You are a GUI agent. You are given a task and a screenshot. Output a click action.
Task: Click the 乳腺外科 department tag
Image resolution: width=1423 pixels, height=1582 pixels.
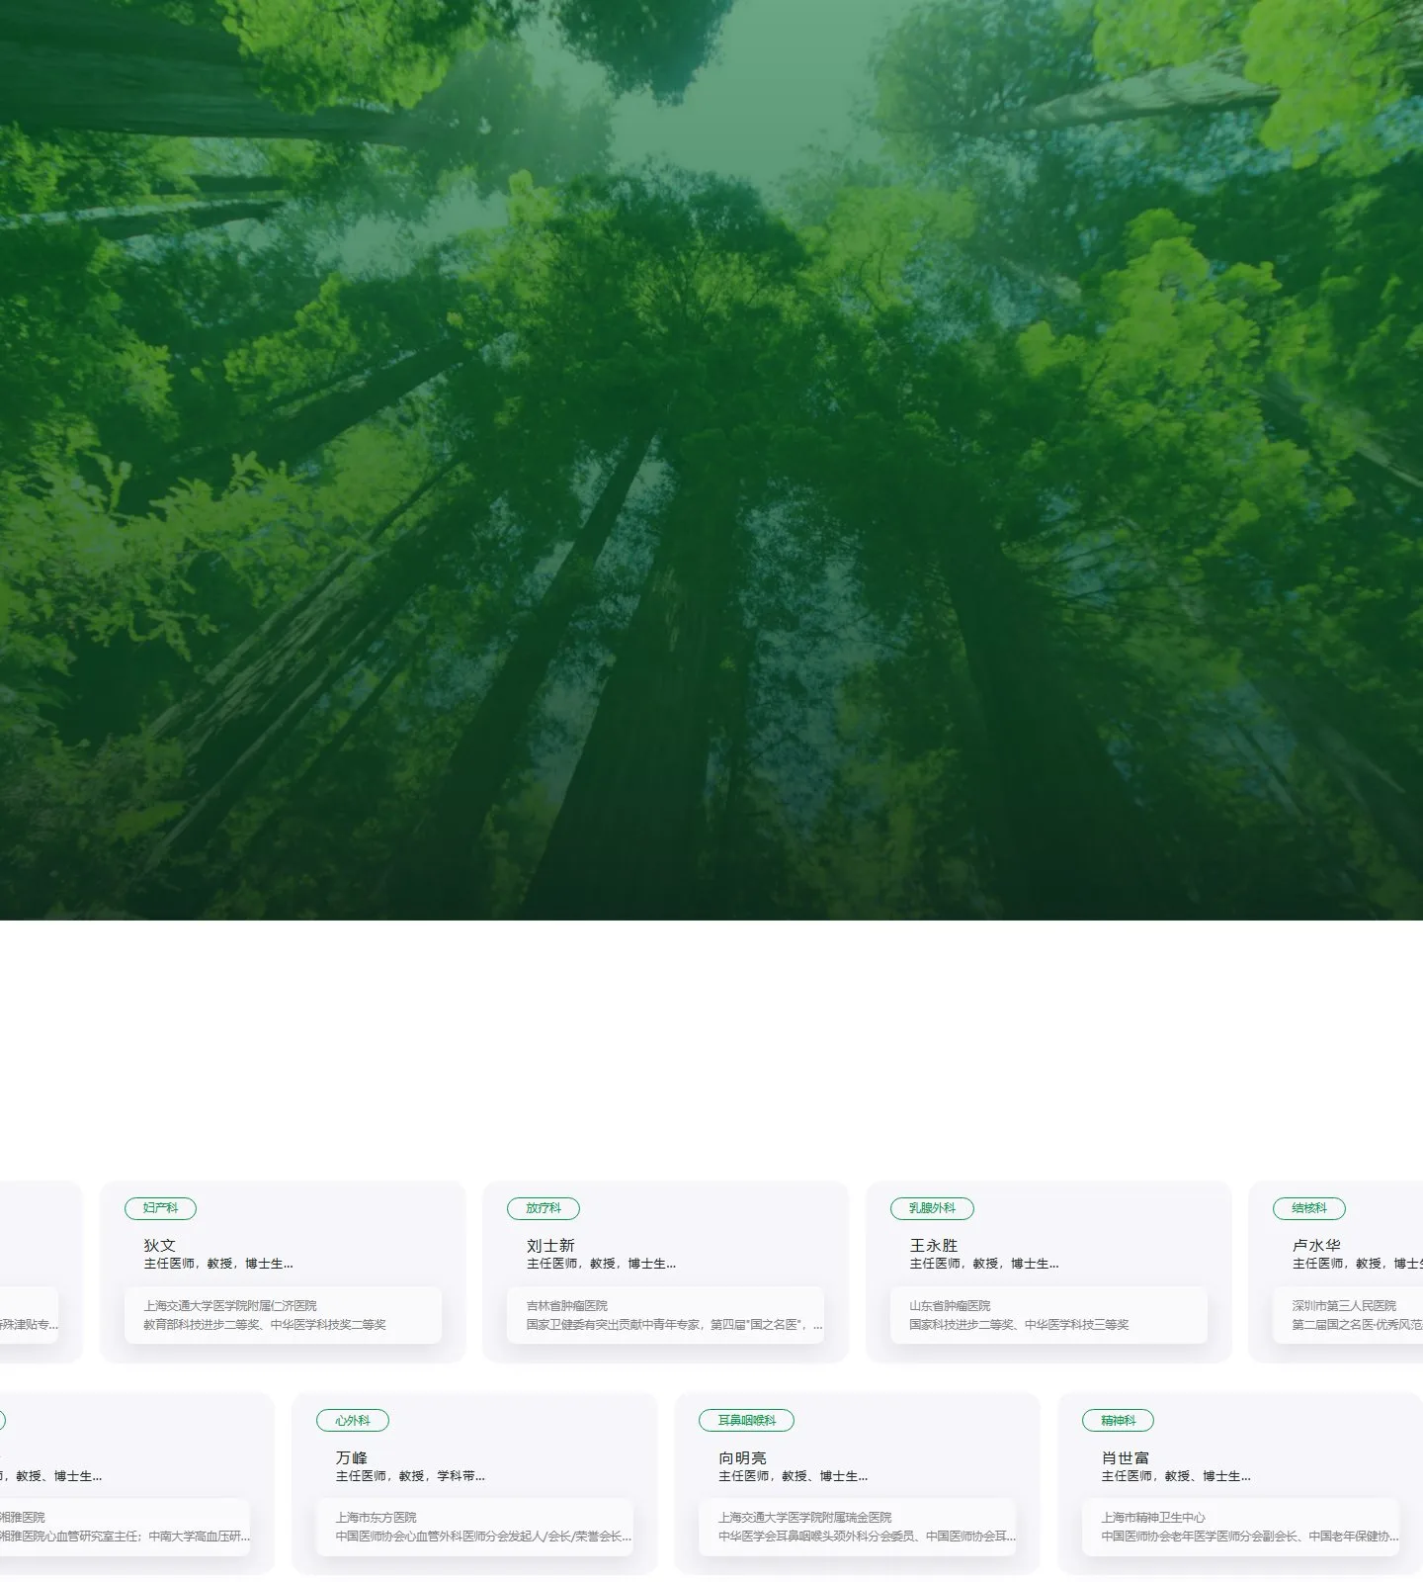(932, 1208)
